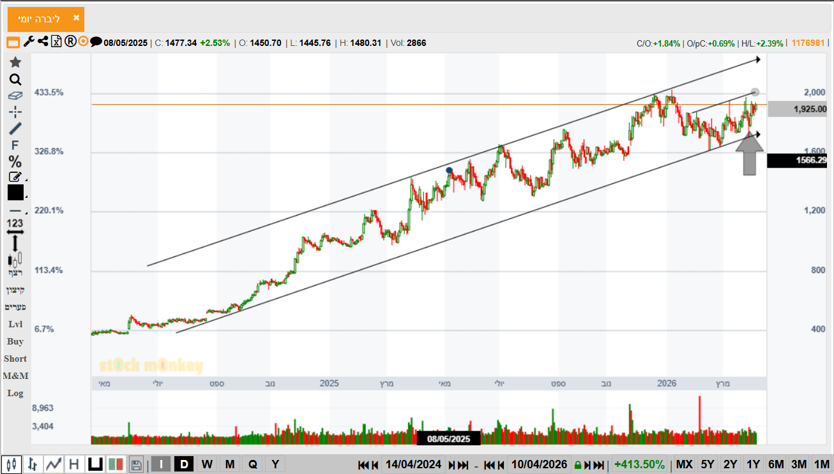Set range to 5Y
The width and height of the screenshot is (834, 474).
(708, 464)
